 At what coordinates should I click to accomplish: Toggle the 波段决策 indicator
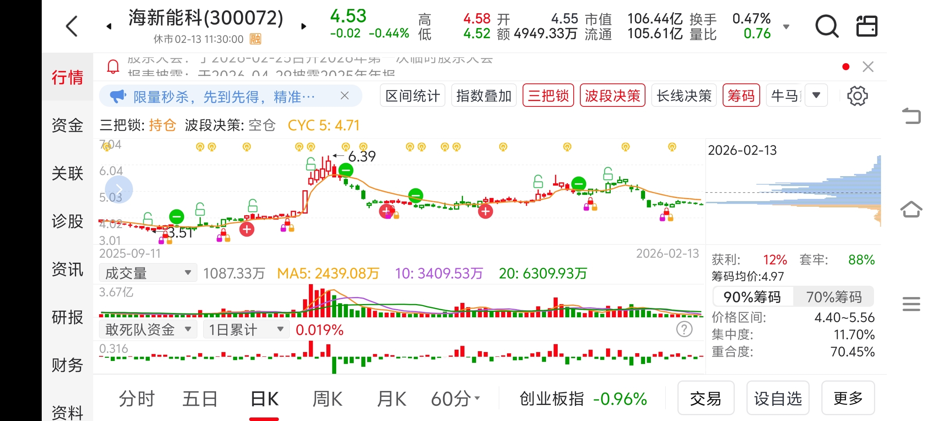[612, 96]
